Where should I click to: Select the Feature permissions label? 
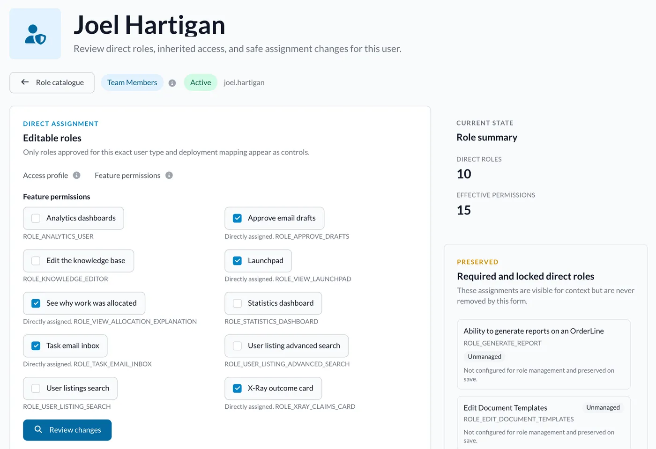[127, 176]
